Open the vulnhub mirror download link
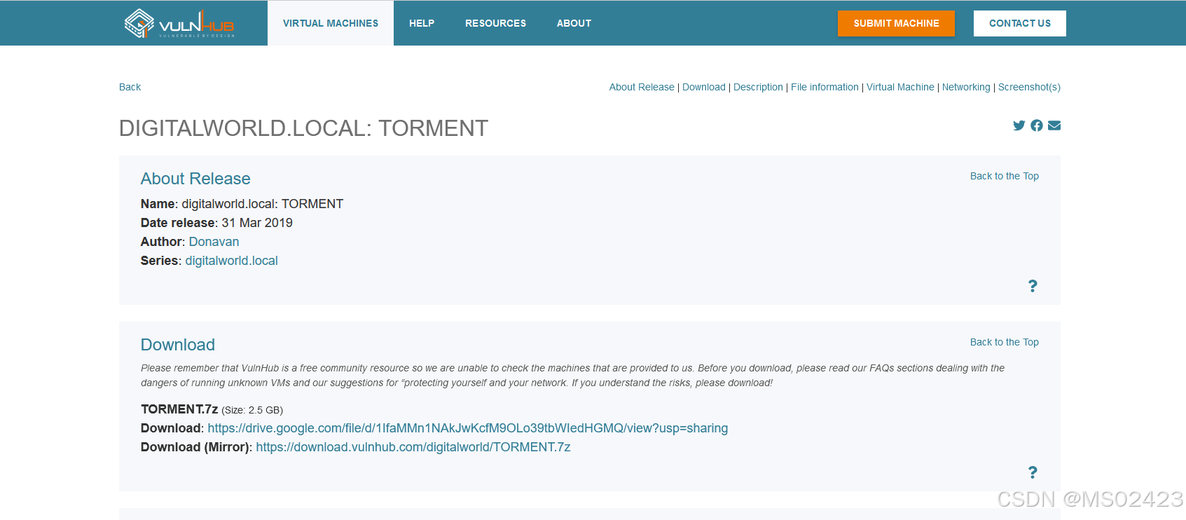The height and width of the screenshot is (520, 1186). (x=413, y=447)
